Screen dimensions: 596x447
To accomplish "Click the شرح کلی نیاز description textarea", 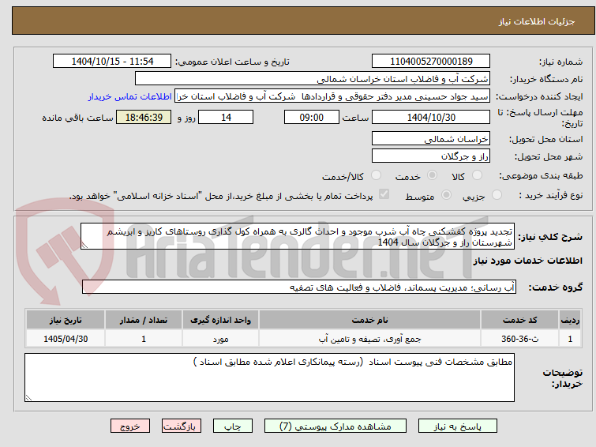I will click(x=298, y=237).
